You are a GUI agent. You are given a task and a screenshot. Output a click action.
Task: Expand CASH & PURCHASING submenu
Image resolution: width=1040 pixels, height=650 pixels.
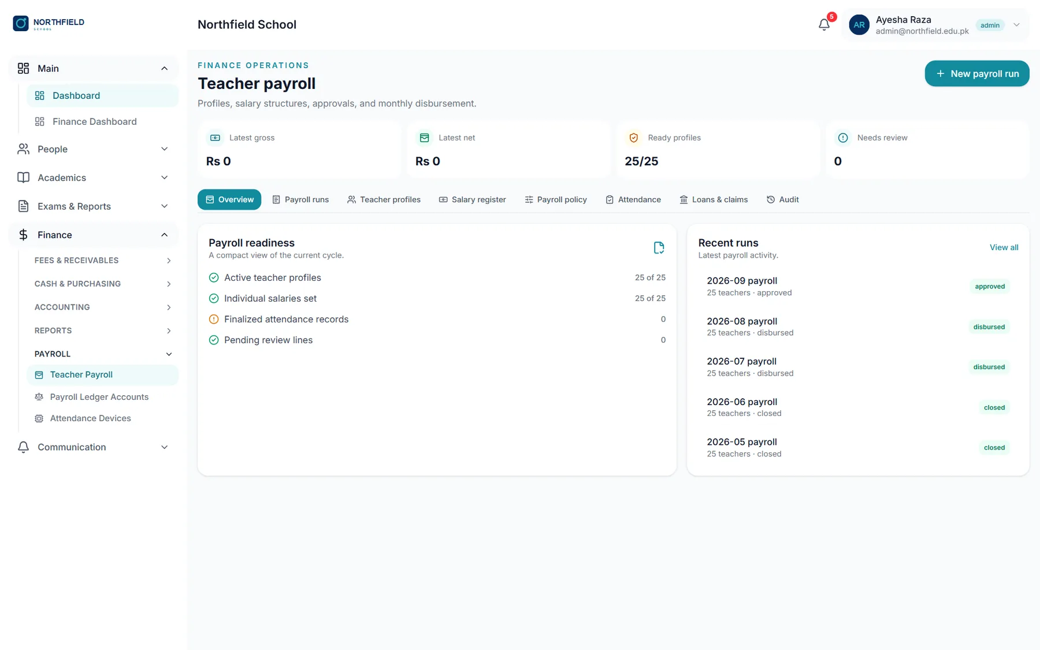(103, 284)
